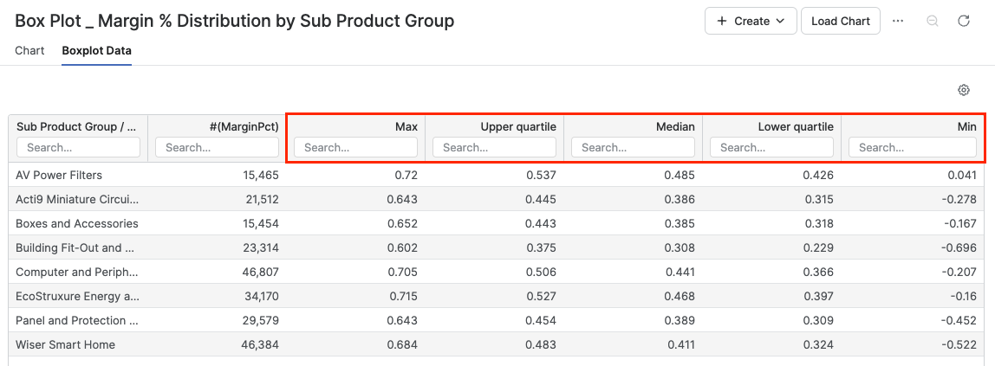The image size is (995, 366).
Task: Open the more options ellipsis menu
Action: click(898, 21)
